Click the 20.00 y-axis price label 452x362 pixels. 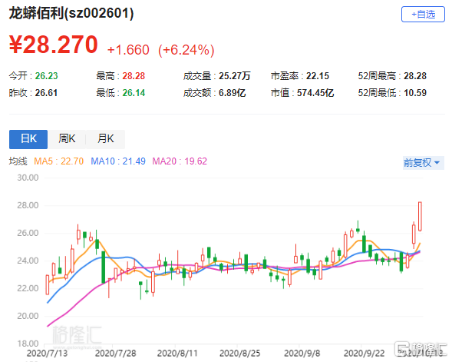click(28, 316)
